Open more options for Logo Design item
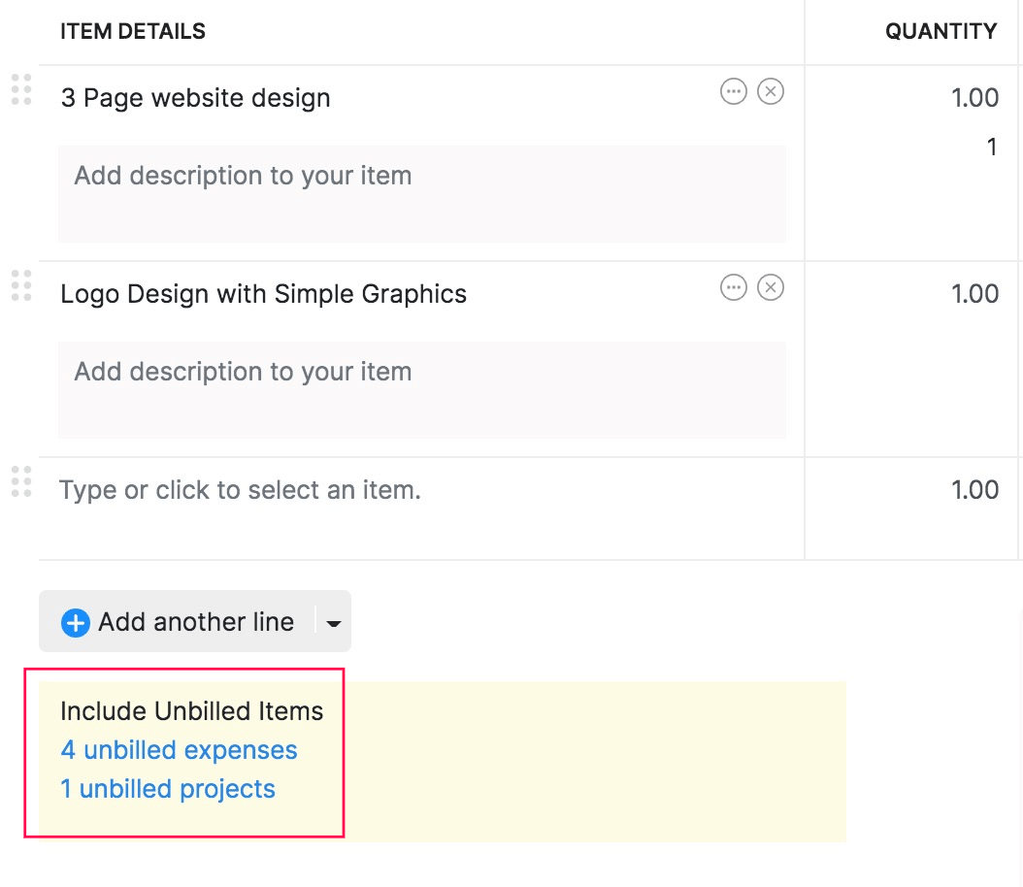The width and height of the screenshot is (1023, 887). point(733,288)
